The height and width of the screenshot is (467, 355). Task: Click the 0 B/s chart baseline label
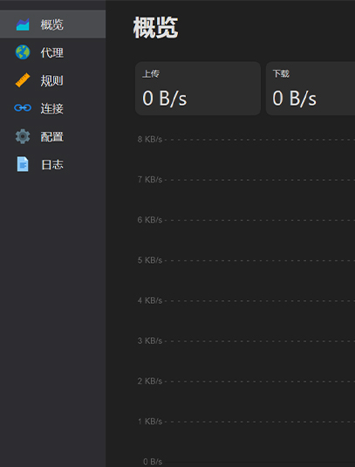click(x=153, y=462)
